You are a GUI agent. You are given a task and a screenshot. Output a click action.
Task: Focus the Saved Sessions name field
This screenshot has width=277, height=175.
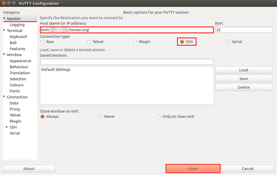pos(127,62)
